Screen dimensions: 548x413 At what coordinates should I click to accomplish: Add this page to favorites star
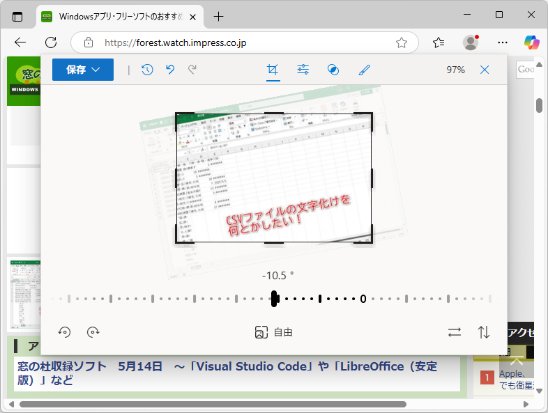(x=401, y=42)
